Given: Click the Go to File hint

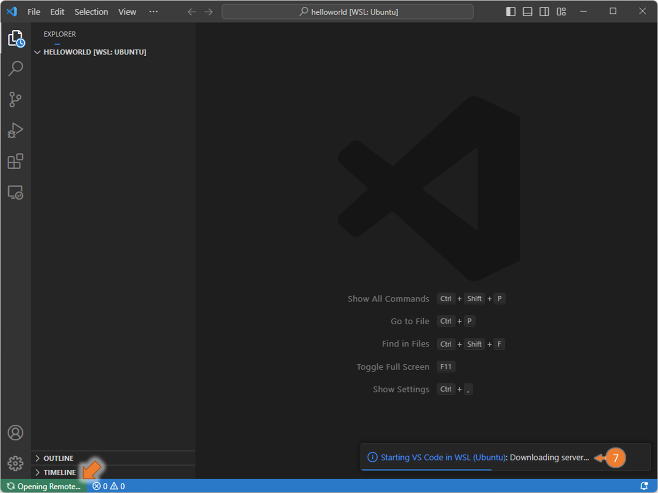Looking at the screenshot, I should click(x=410, y=321).
